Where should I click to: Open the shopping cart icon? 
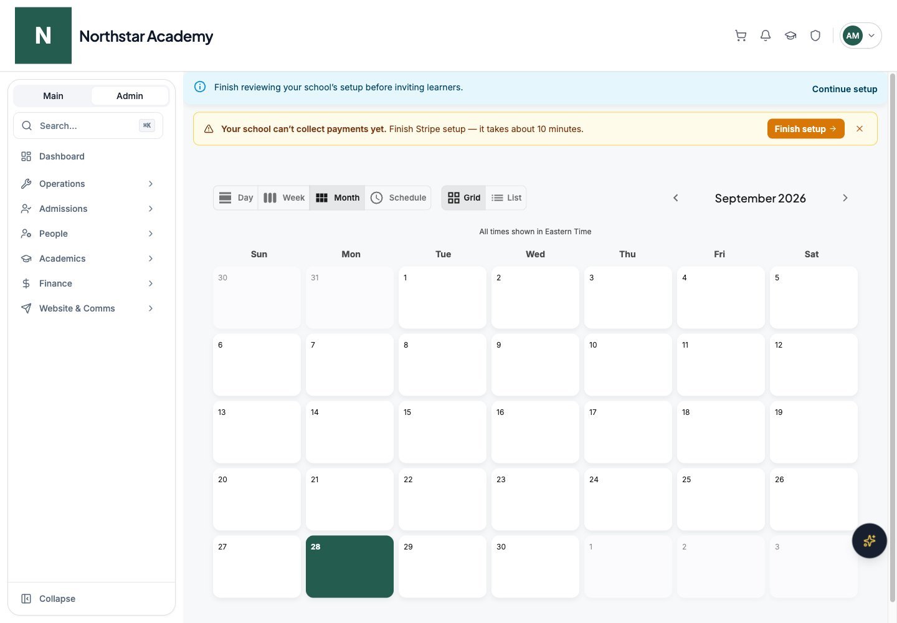coord(741,36)
